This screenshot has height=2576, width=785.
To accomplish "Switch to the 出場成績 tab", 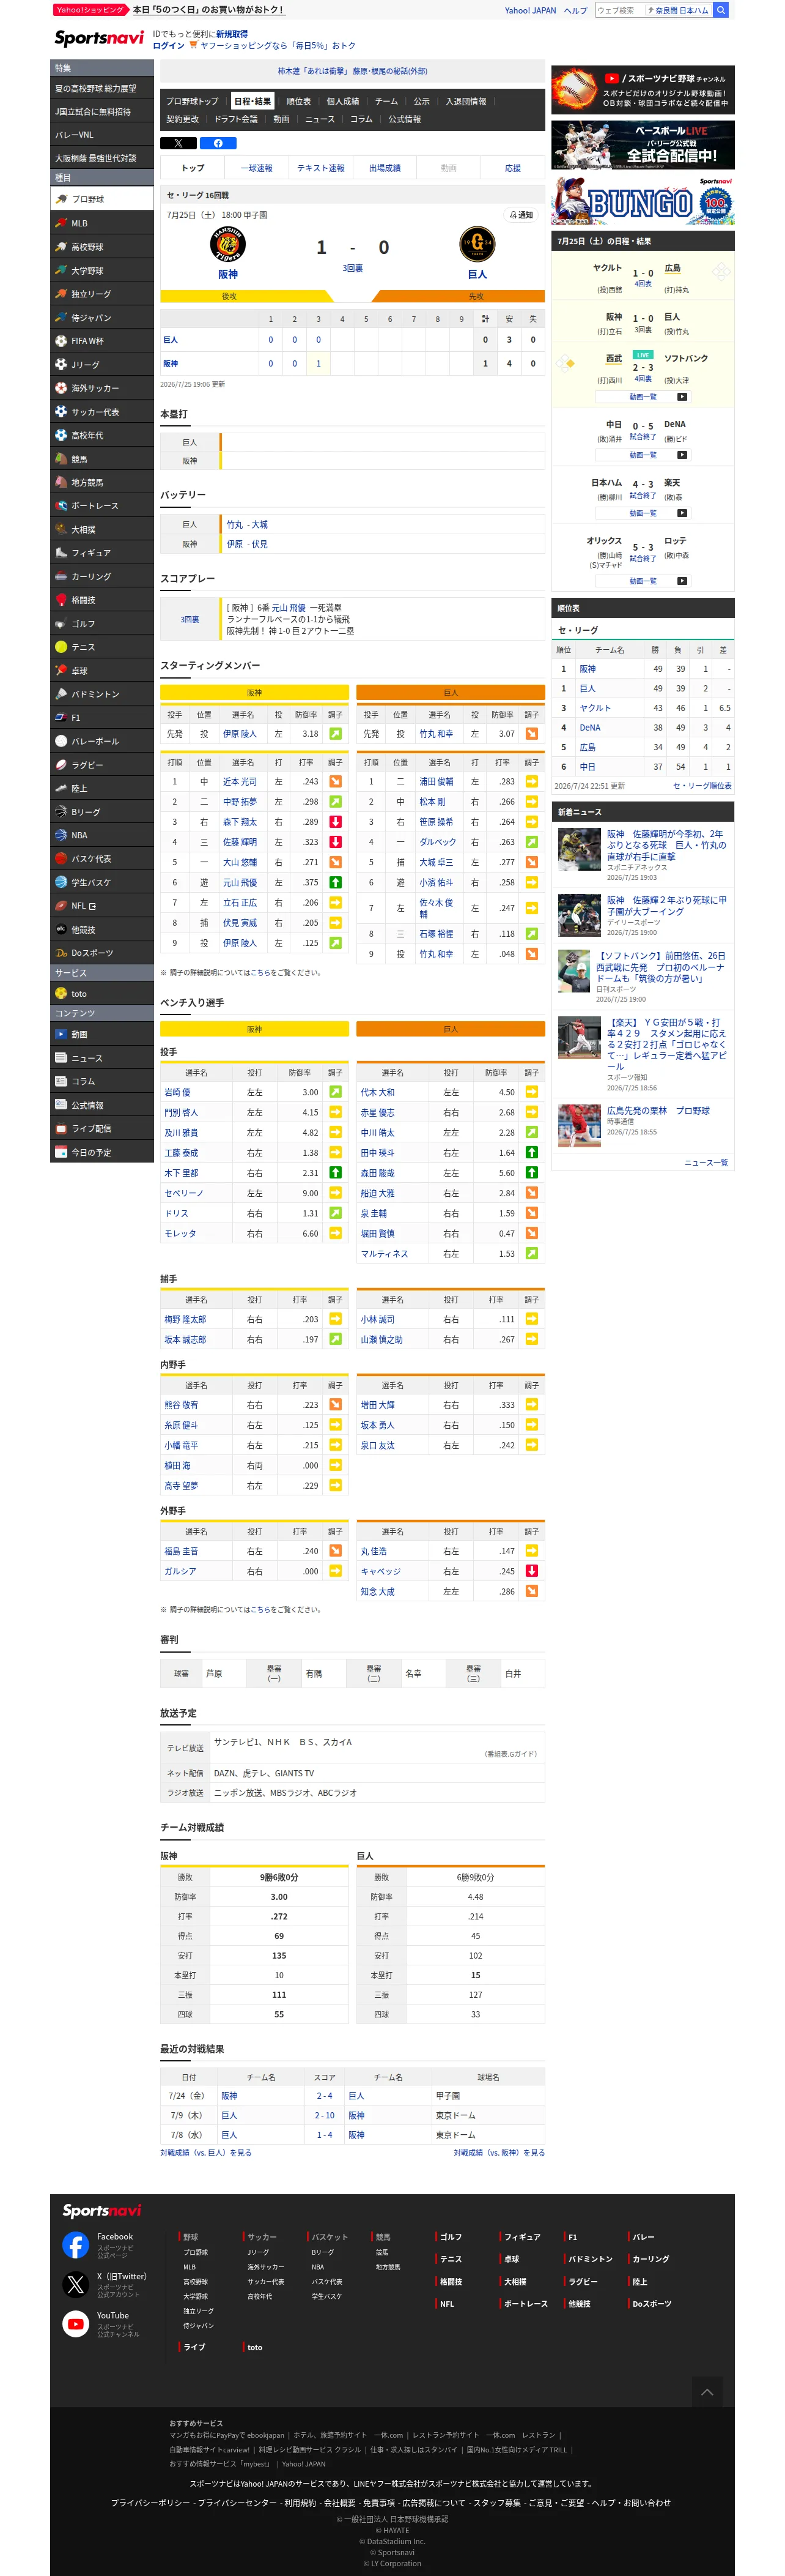I will [385, 168].
